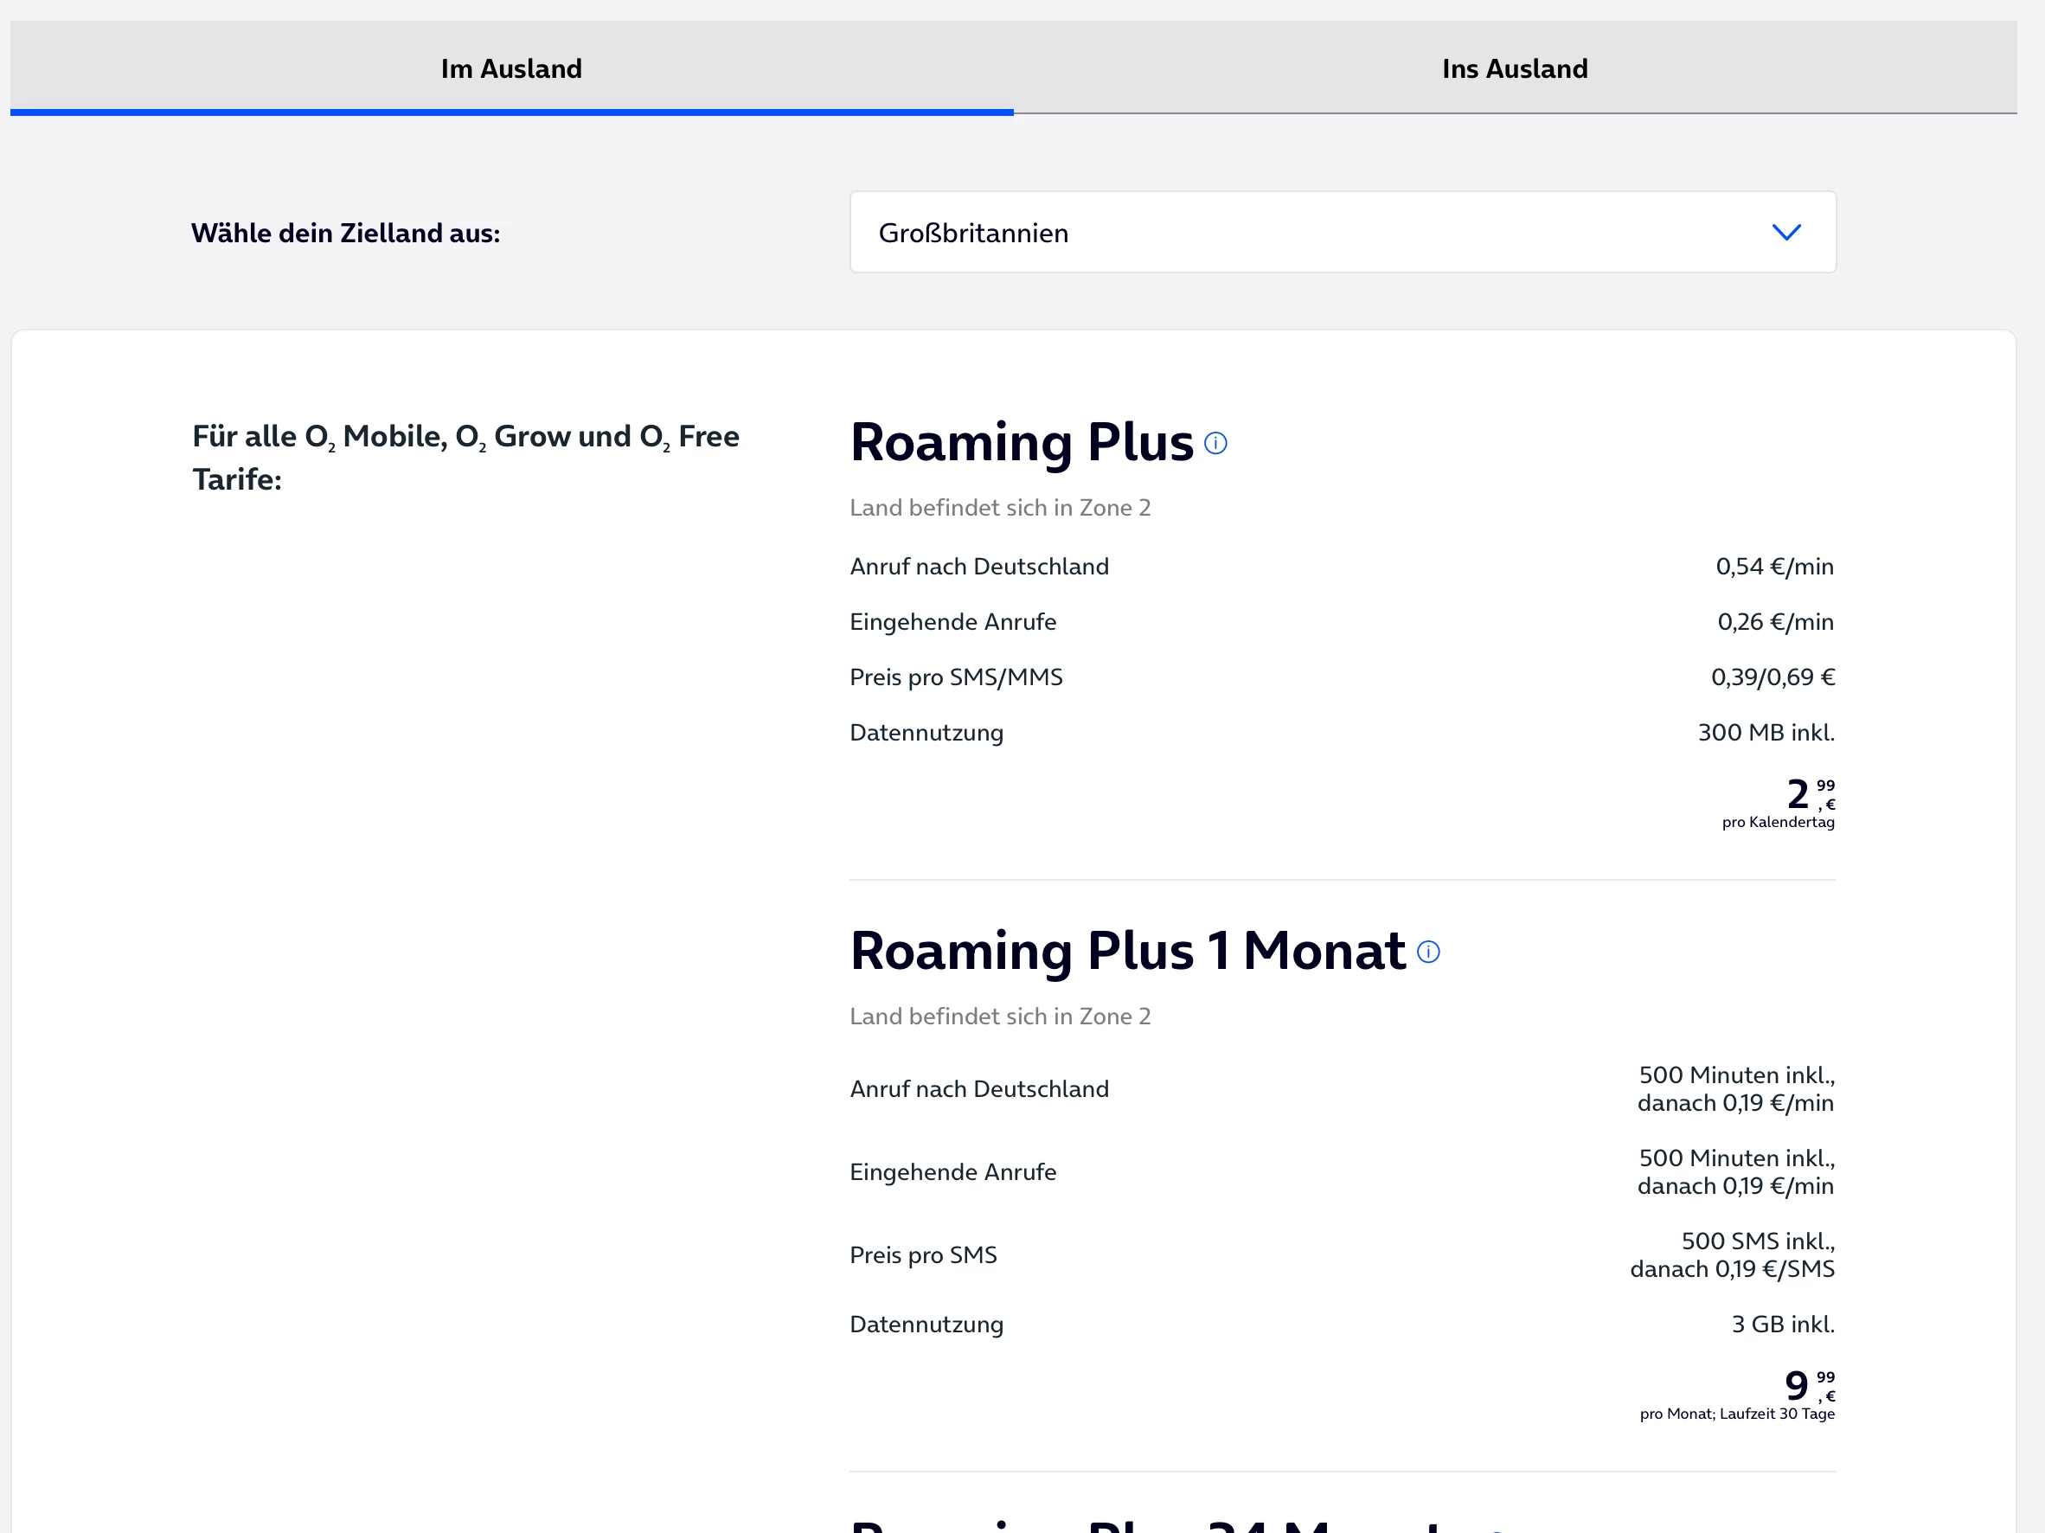Click the 0,26 €/min incoming calls rate
The height and width of the screenshot is (1533, 2045).
click(x=1774, y=621)
